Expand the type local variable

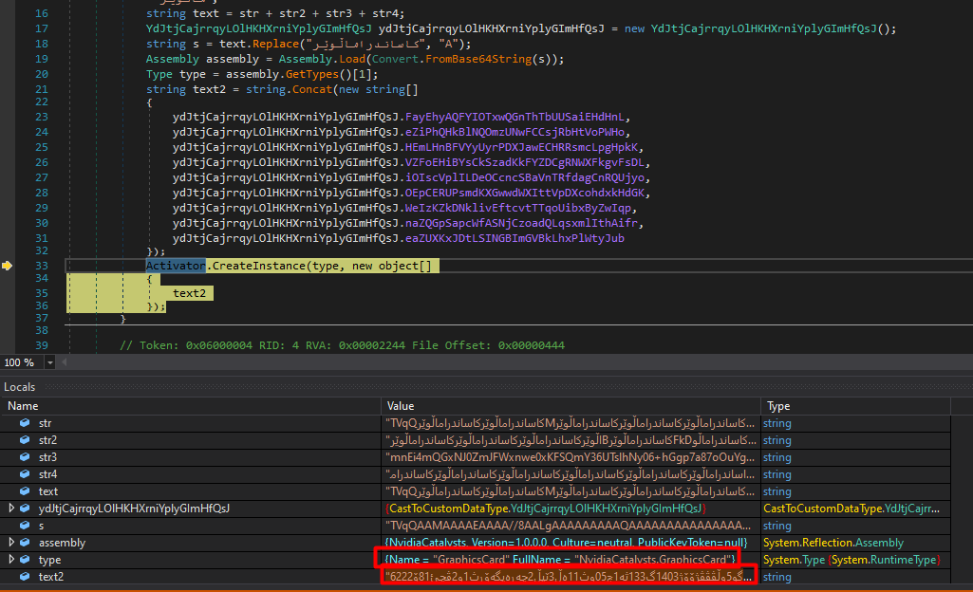(x=11, y=560)
